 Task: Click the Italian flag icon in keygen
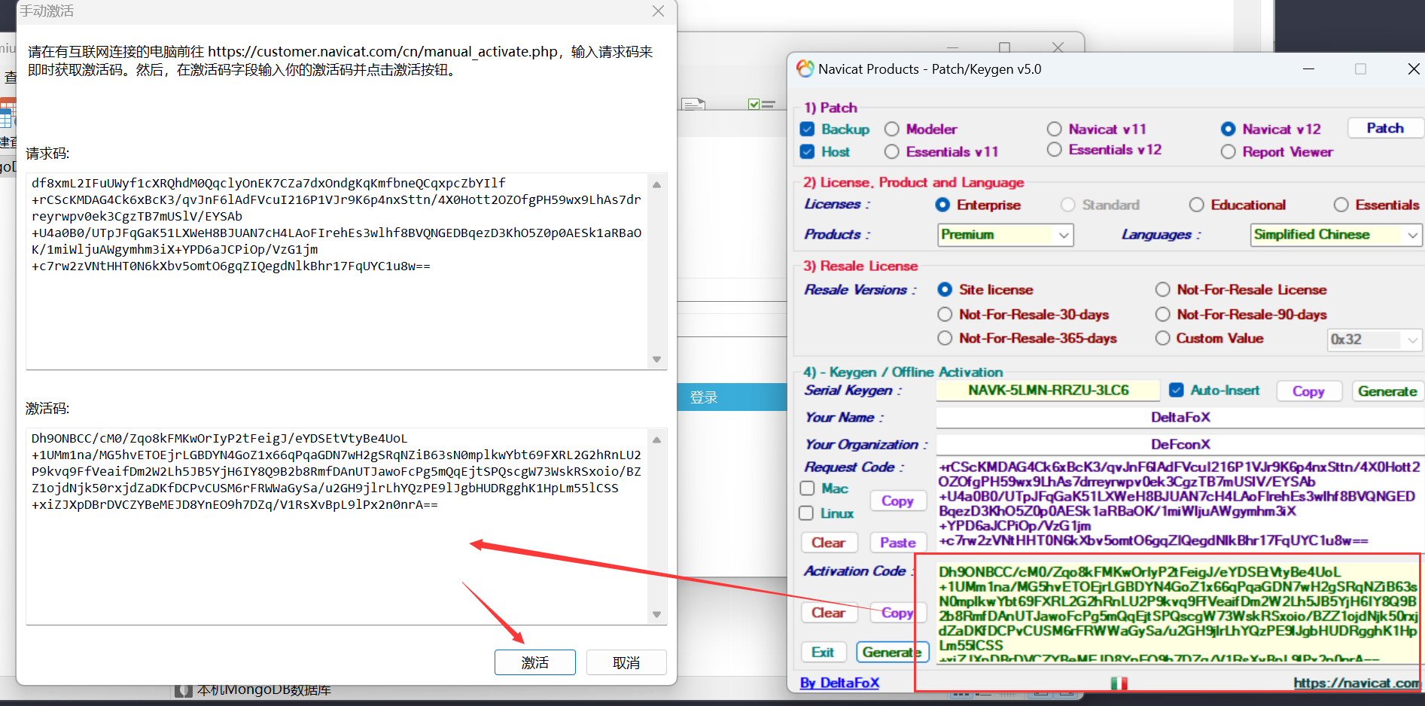pyautogui.click(x=1119, y=683)
